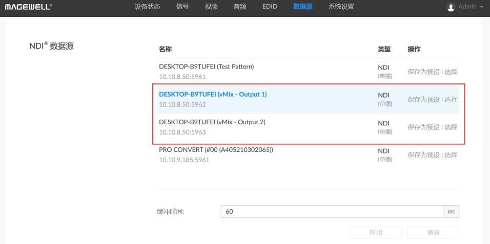Select the 数据源 tab

click(x=303, y=7)
